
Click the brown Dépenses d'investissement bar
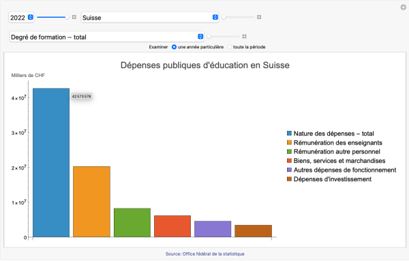point(254,231)
